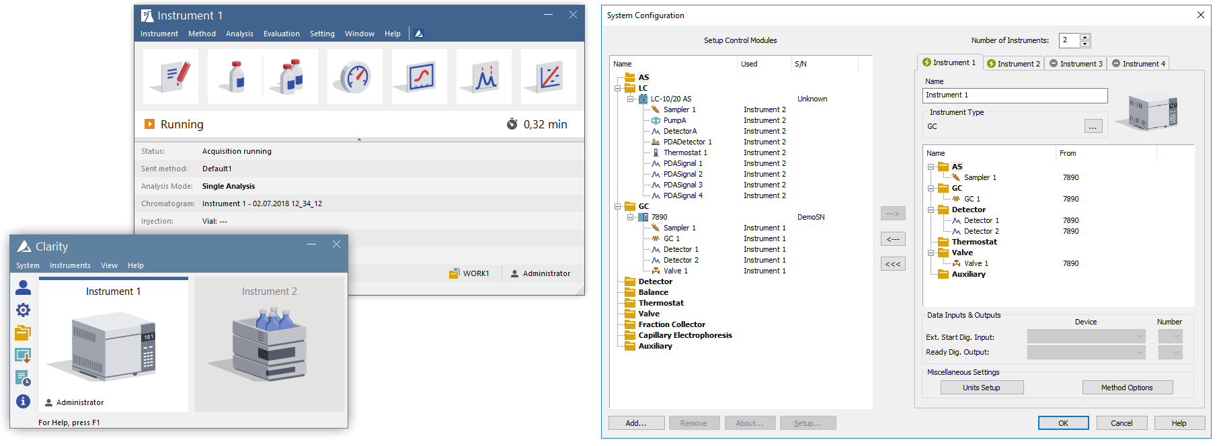This screenshot has height=446, width=1221.
Task: Select PDASignal 3 in the module tree
Action: (x=682, y=185)
